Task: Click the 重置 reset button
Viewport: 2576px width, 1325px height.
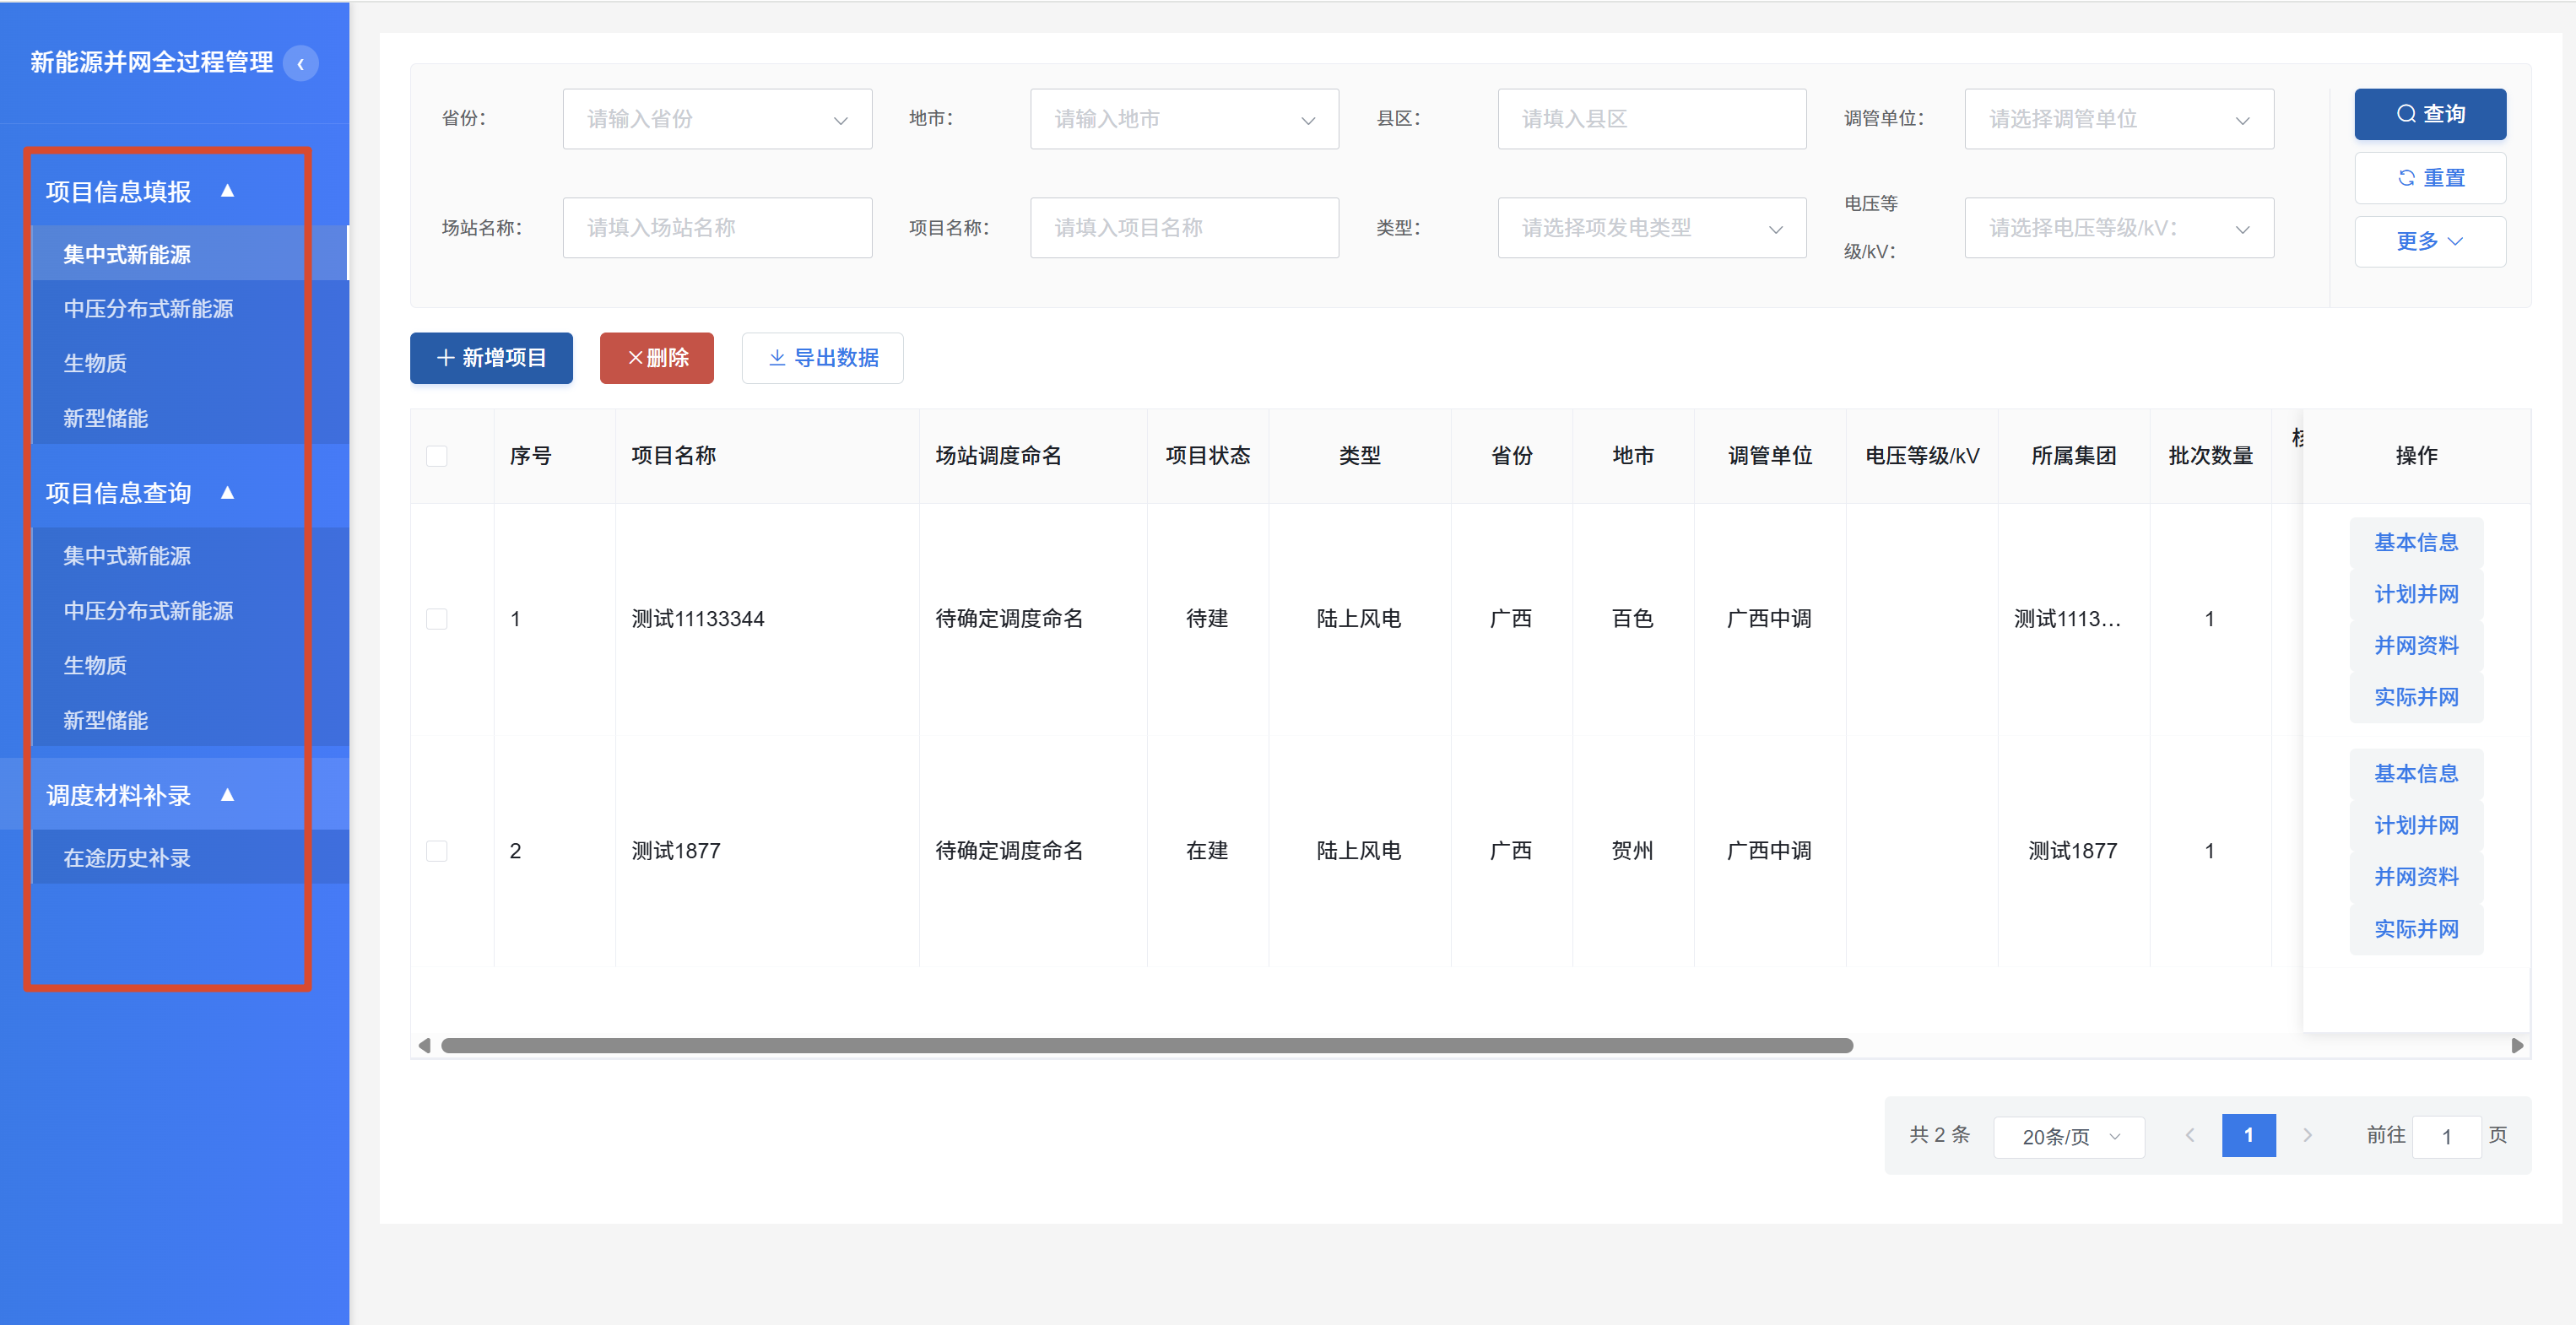Action: point(2430,178)
